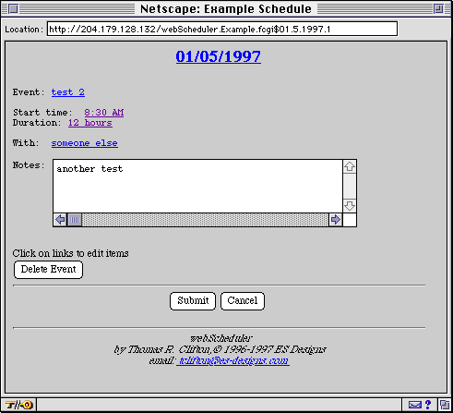Edit the 12 hours duration link
The height and width of the screenshot is (413, 453).
tap(90, 123)
